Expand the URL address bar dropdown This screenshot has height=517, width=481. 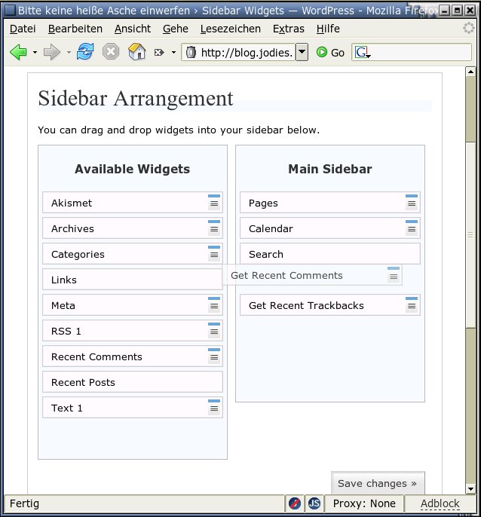point(302,52)
